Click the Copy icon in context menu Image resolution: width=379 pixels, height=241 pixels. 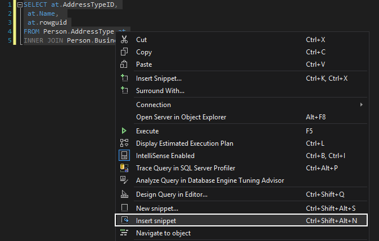click(x=125, y=52)
